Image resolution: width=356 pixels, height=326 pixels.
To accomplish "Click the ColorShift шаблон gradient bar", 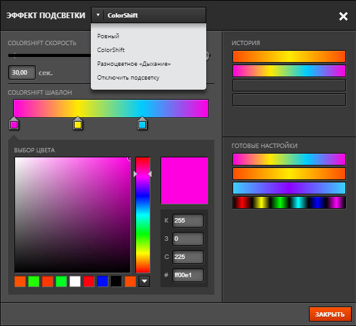I will coord(111,108).
